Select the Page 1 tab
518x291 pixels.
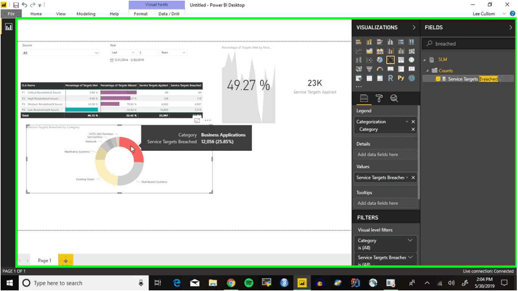(44, 261)
